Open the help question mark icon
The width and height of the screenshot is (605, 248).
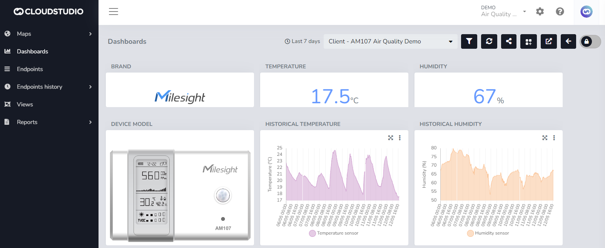pos(560,12)
